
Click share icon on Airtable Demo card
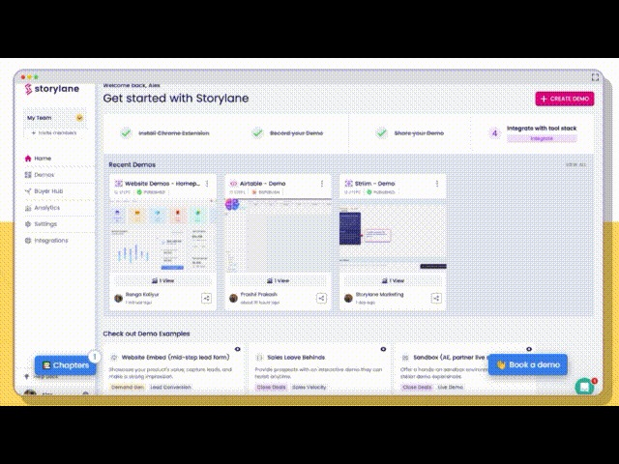click(321, 299)
